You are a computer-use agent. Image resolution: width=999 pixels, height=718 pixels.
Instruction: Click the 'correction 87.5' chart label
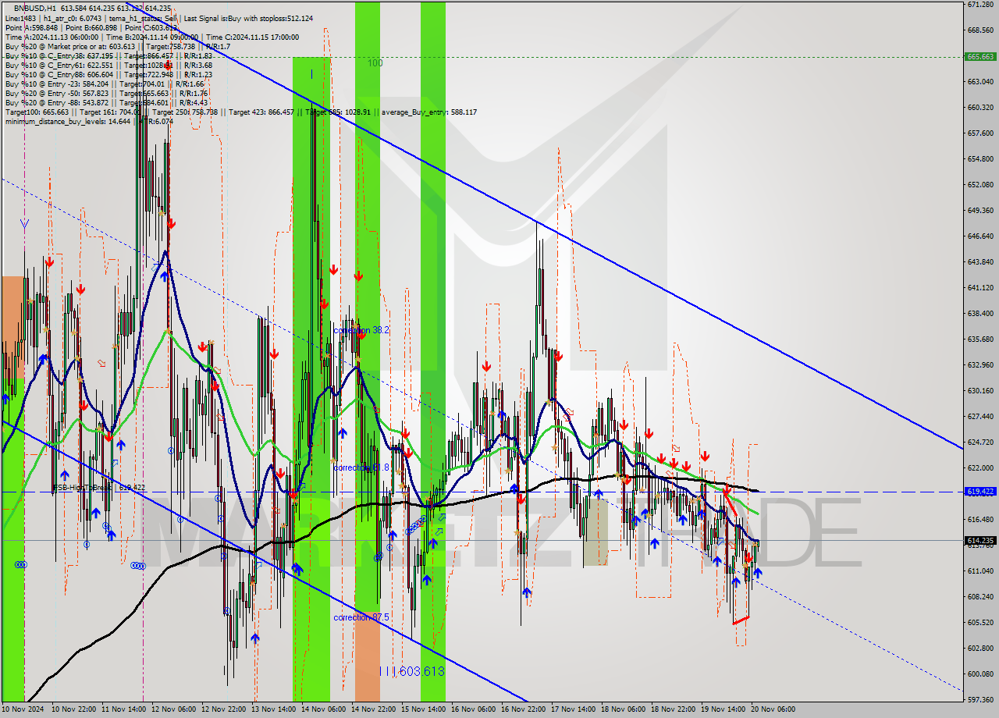(x=361, y=617)
